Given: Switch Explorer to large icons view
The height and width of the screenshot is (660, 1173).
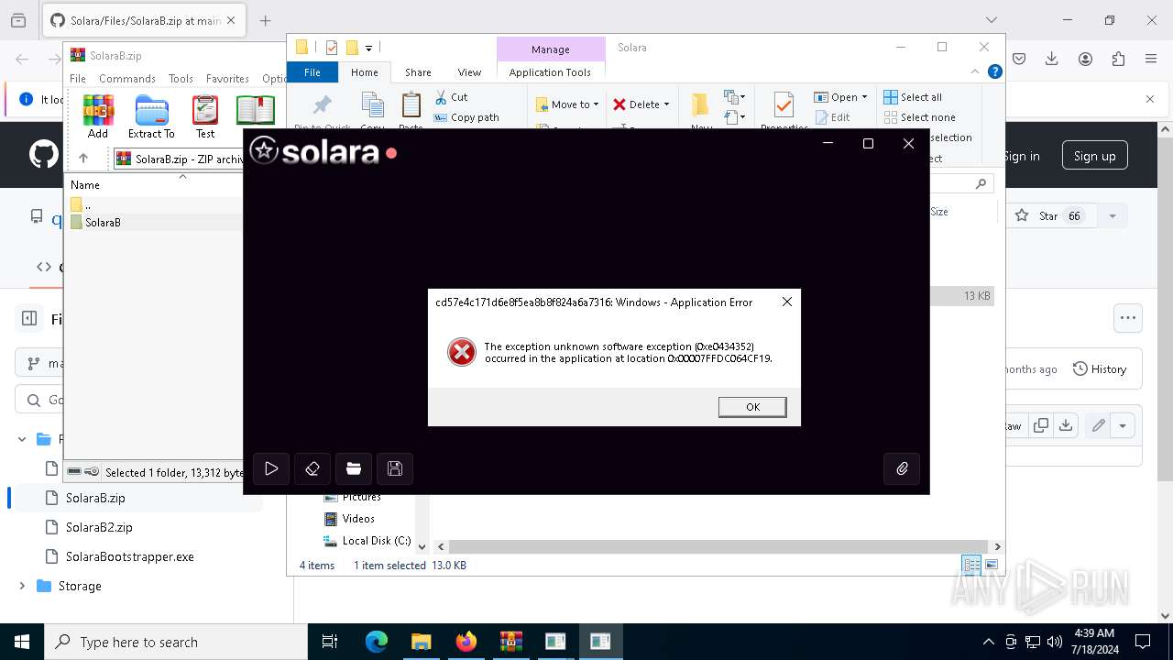Looking at the screenshot, I should tap(991, 565).
